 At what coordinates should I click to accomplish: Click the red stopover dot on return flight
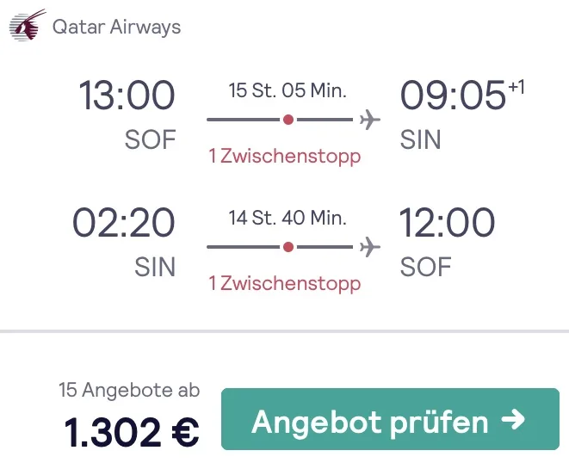[x=288, y=247]
